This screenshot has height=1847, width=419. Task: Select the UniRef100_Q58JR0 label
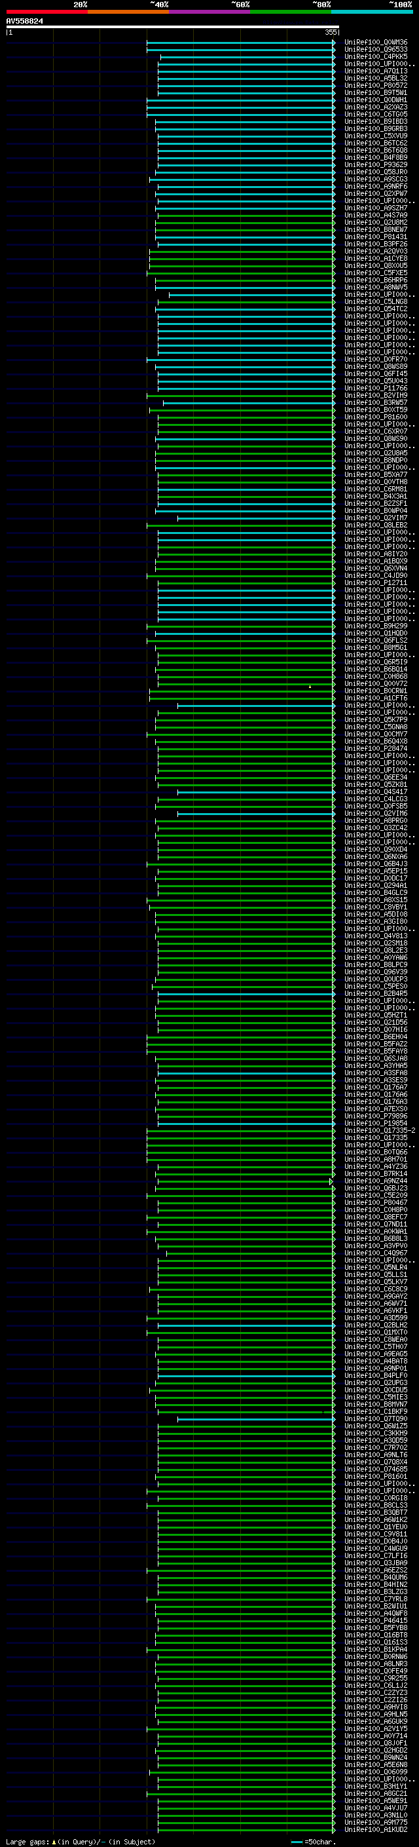(x=375, y=172)
